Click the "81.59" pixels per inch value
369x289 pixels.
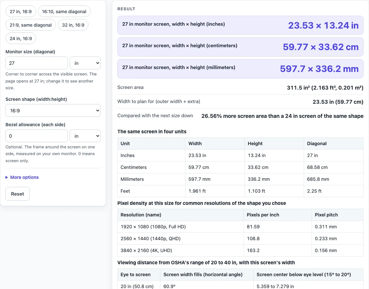pos(253,227)
